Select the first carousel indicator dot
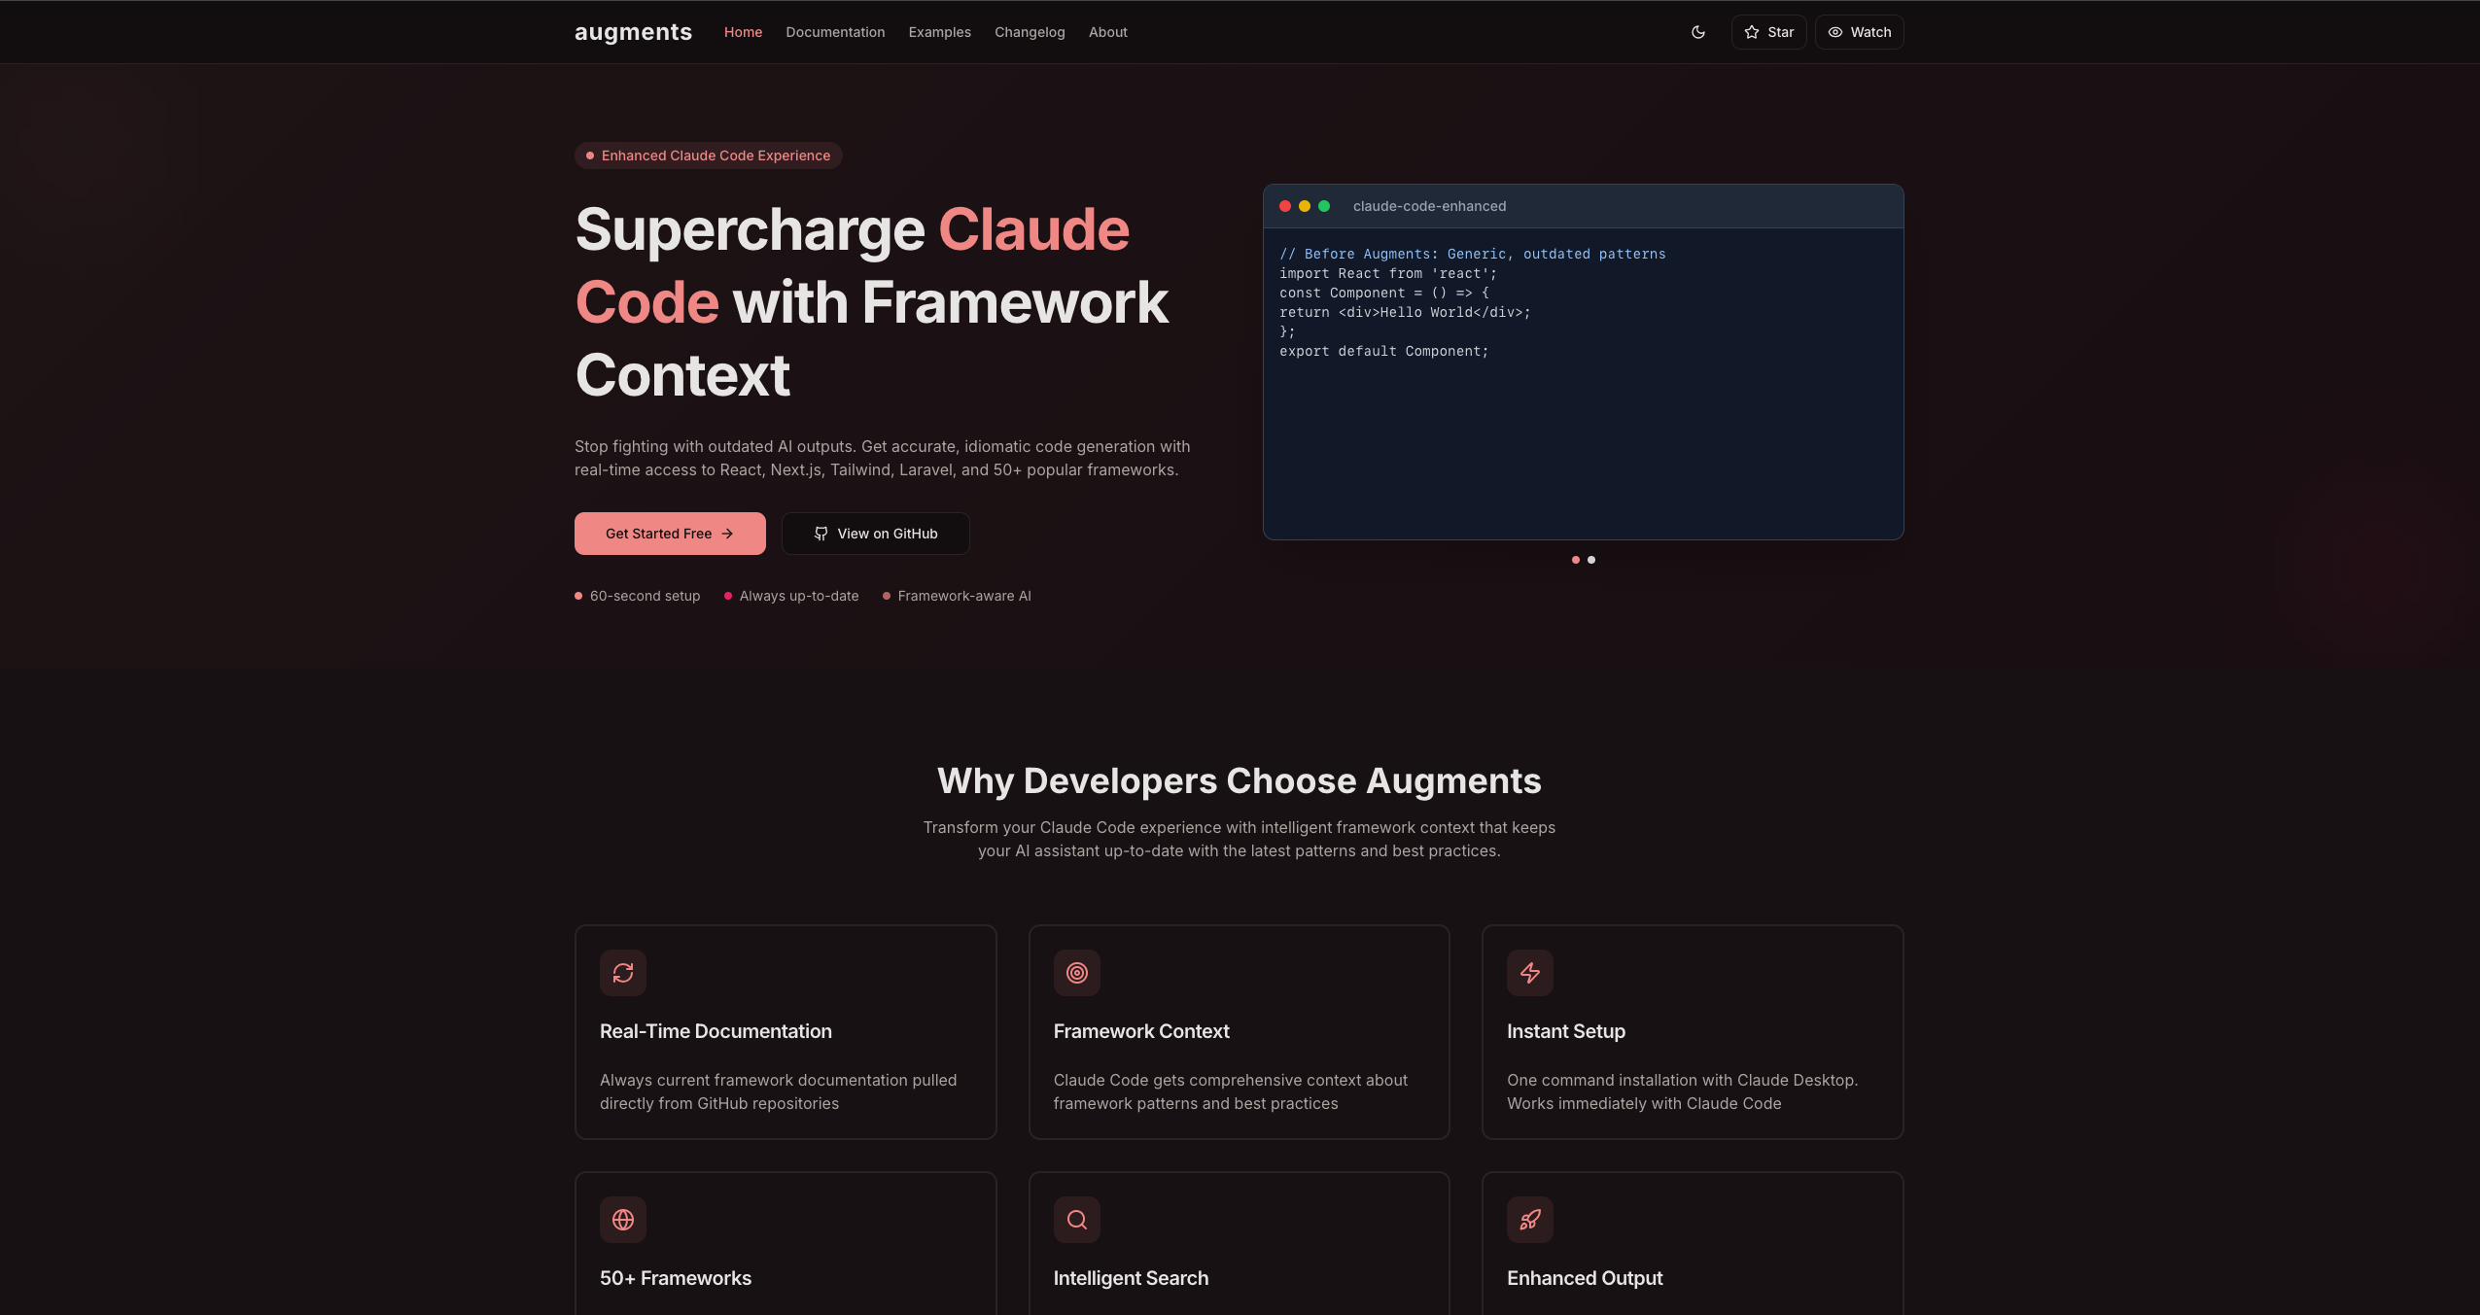Viewport: 2480px width, 1315px height. coord(1575,560)
